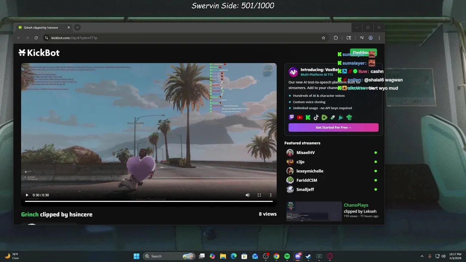Open the browser extensions puzzle icon

coord(336,38)
